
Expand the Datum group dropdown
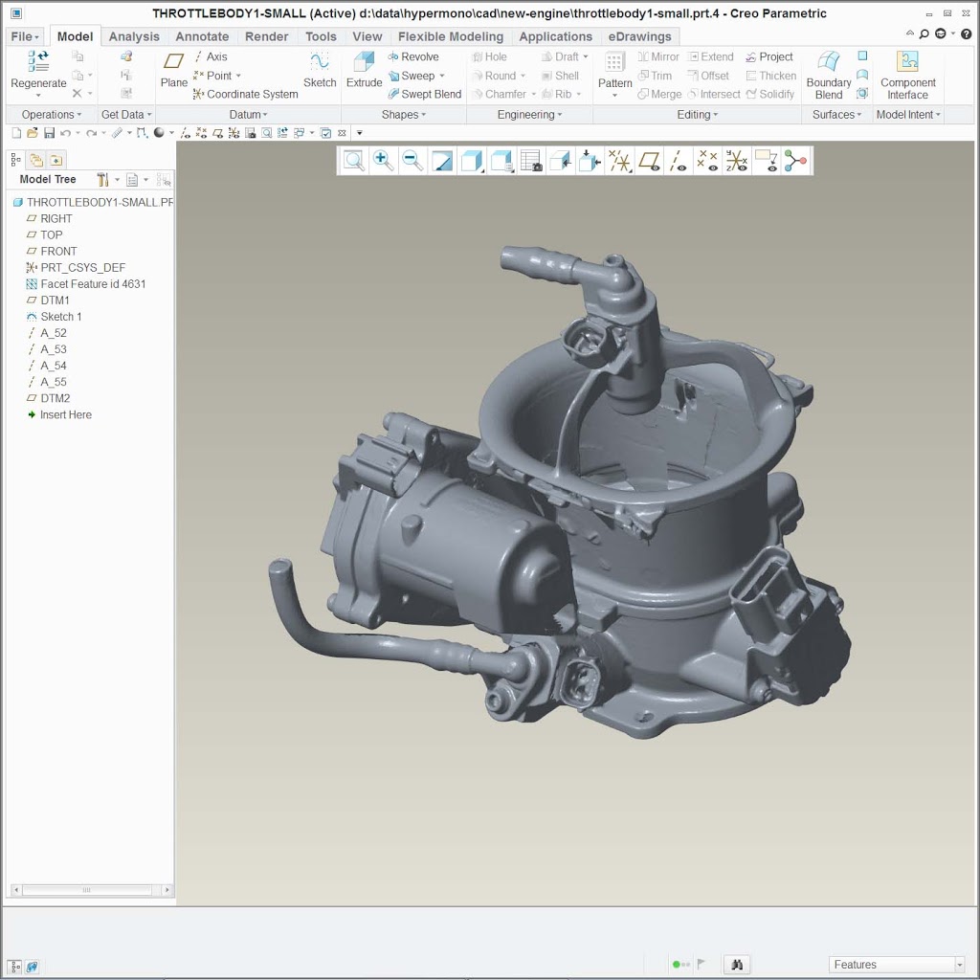click(x=248, y=115)
